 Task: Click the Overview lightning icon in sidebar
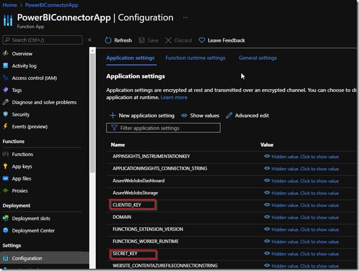pos(6,54)
